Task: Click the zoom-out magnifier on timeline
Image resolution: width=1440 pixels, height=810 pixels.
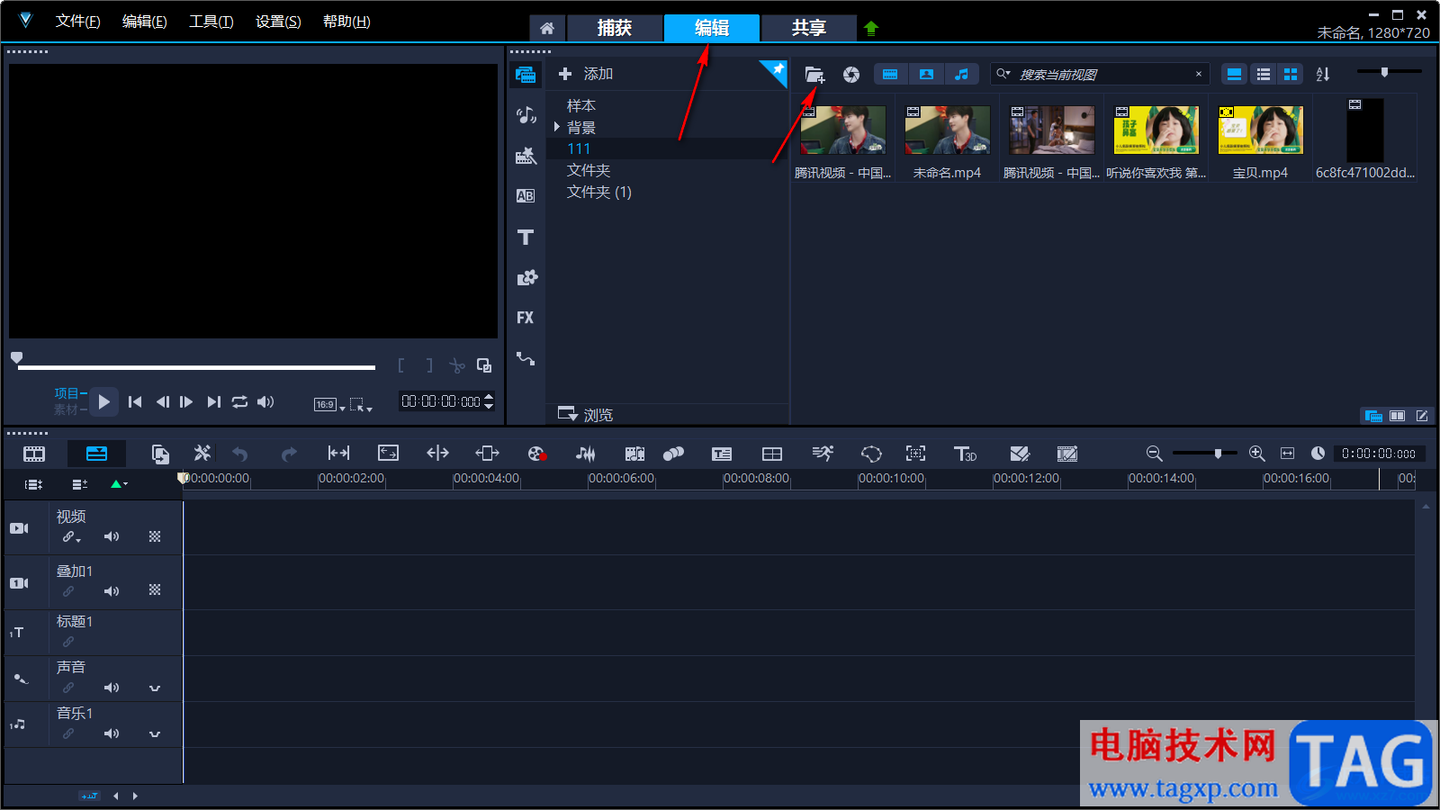Action: [1154, 454]
